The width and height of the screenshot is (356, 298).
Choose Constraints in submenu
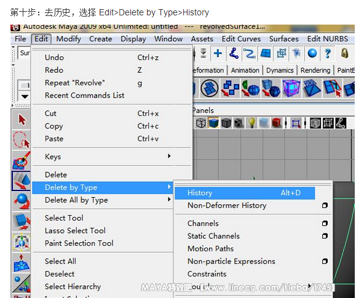207,273
